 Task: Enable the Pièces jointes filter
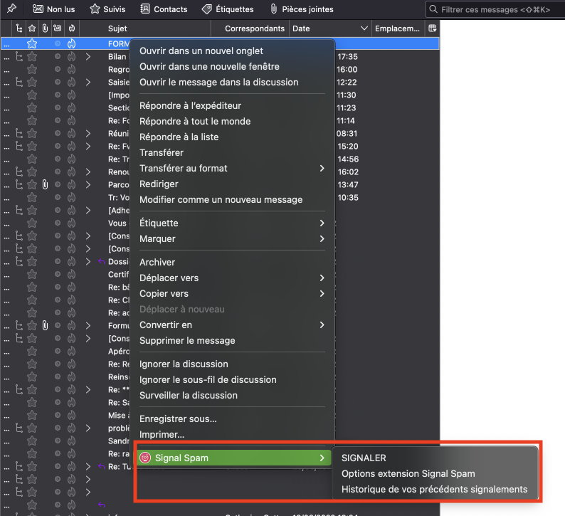tap(301, 9)
